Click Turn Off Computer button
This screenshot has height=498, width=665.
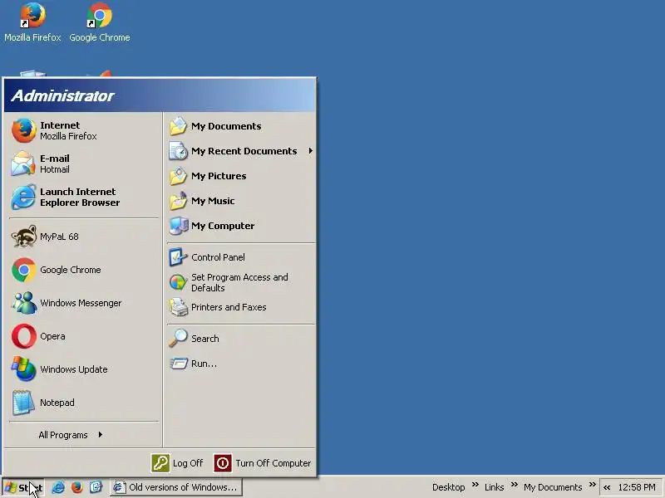click(x=262, y=463)
